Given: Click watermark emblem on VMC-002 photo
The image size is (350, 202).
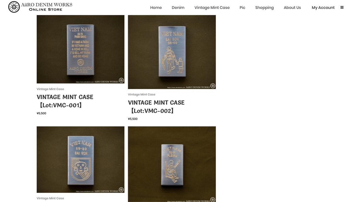Looking at the screenshot, I should click(213, 86).
